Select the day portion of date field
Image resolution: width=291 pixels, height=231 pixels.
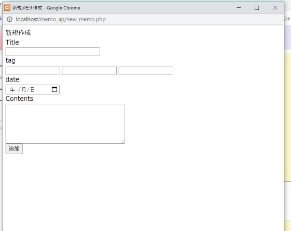pos(33,89)
